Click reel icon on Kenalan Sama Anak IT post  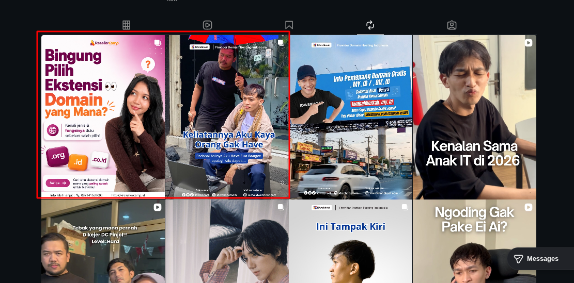click(528, 43)
